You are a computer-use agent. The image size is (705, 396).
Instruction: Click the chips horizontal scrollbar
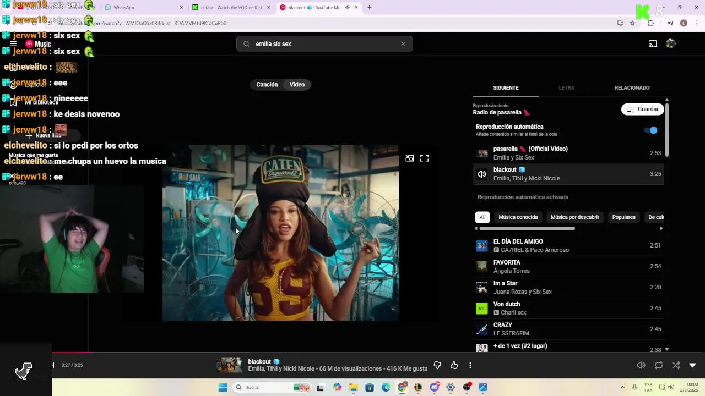[527, 228]
